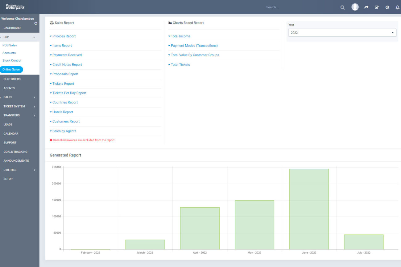Open the tasks checkmark icon
The image size is (401, 267).
tap(377, 7)
